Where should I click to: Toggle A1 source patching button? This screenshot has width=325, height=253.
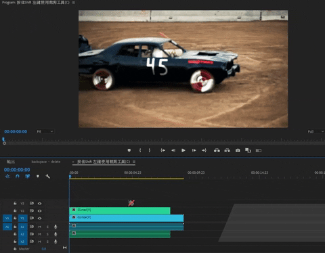pos(7,227)
